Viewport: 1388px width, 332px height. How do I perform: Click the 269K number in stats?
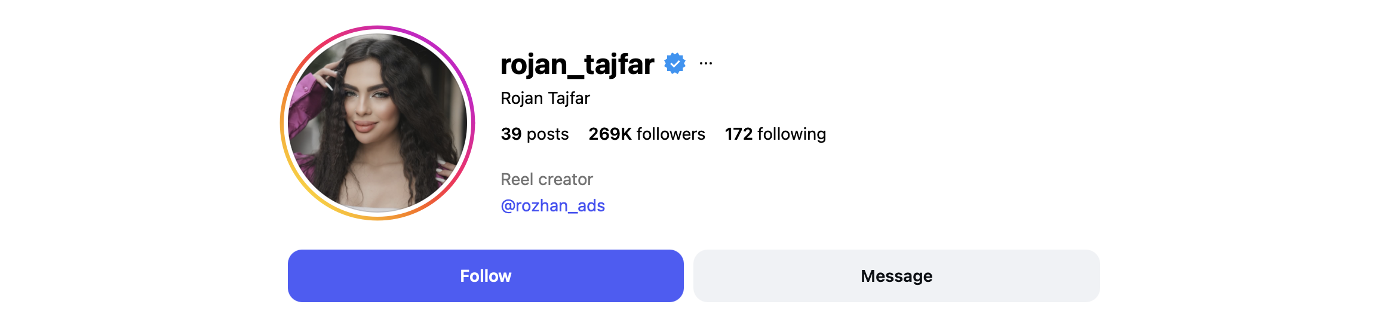pyautogui.click(x=610, y=134)
